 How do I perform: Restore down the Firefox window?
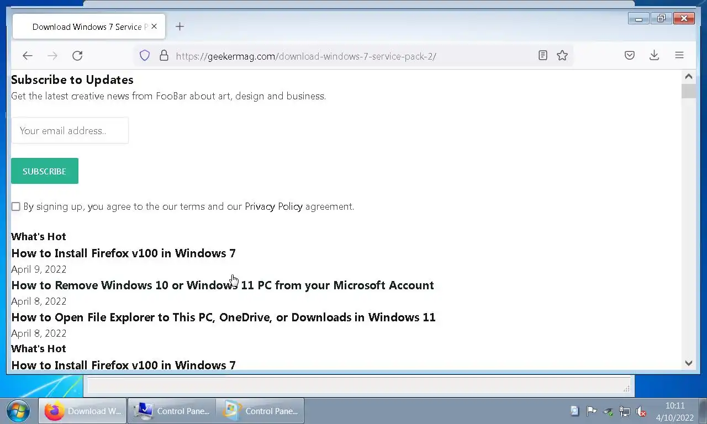click(661, 19)
